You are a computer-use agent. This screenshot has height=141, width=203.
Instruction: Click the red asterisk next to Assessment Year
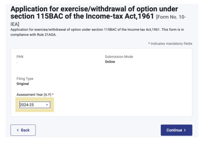53,95
